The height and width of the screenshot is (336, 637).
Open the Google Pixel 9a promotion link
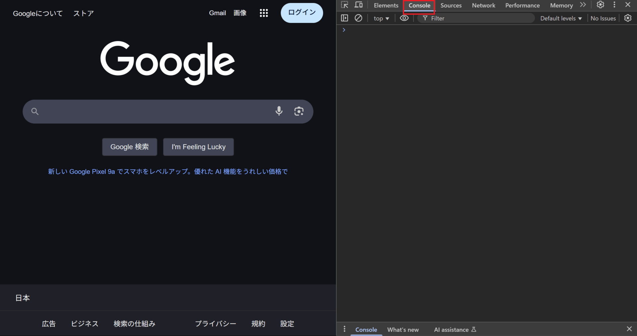click(x=168, y=172)
